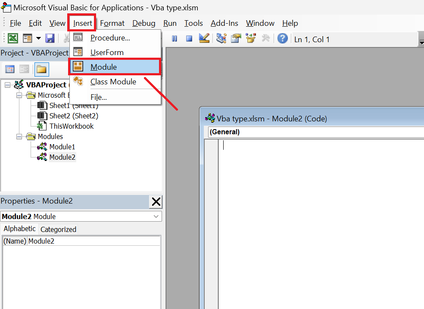Click the Module2 code window title icon
This screenshot has width=424, height=309.
point(210,118)
